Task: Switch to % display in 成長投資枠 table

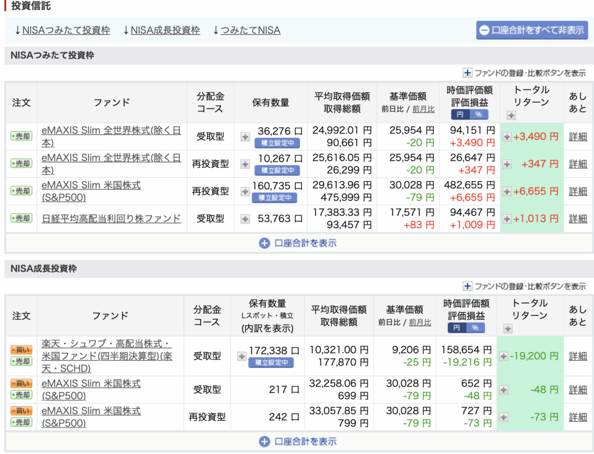Action: tap(476, 327)
